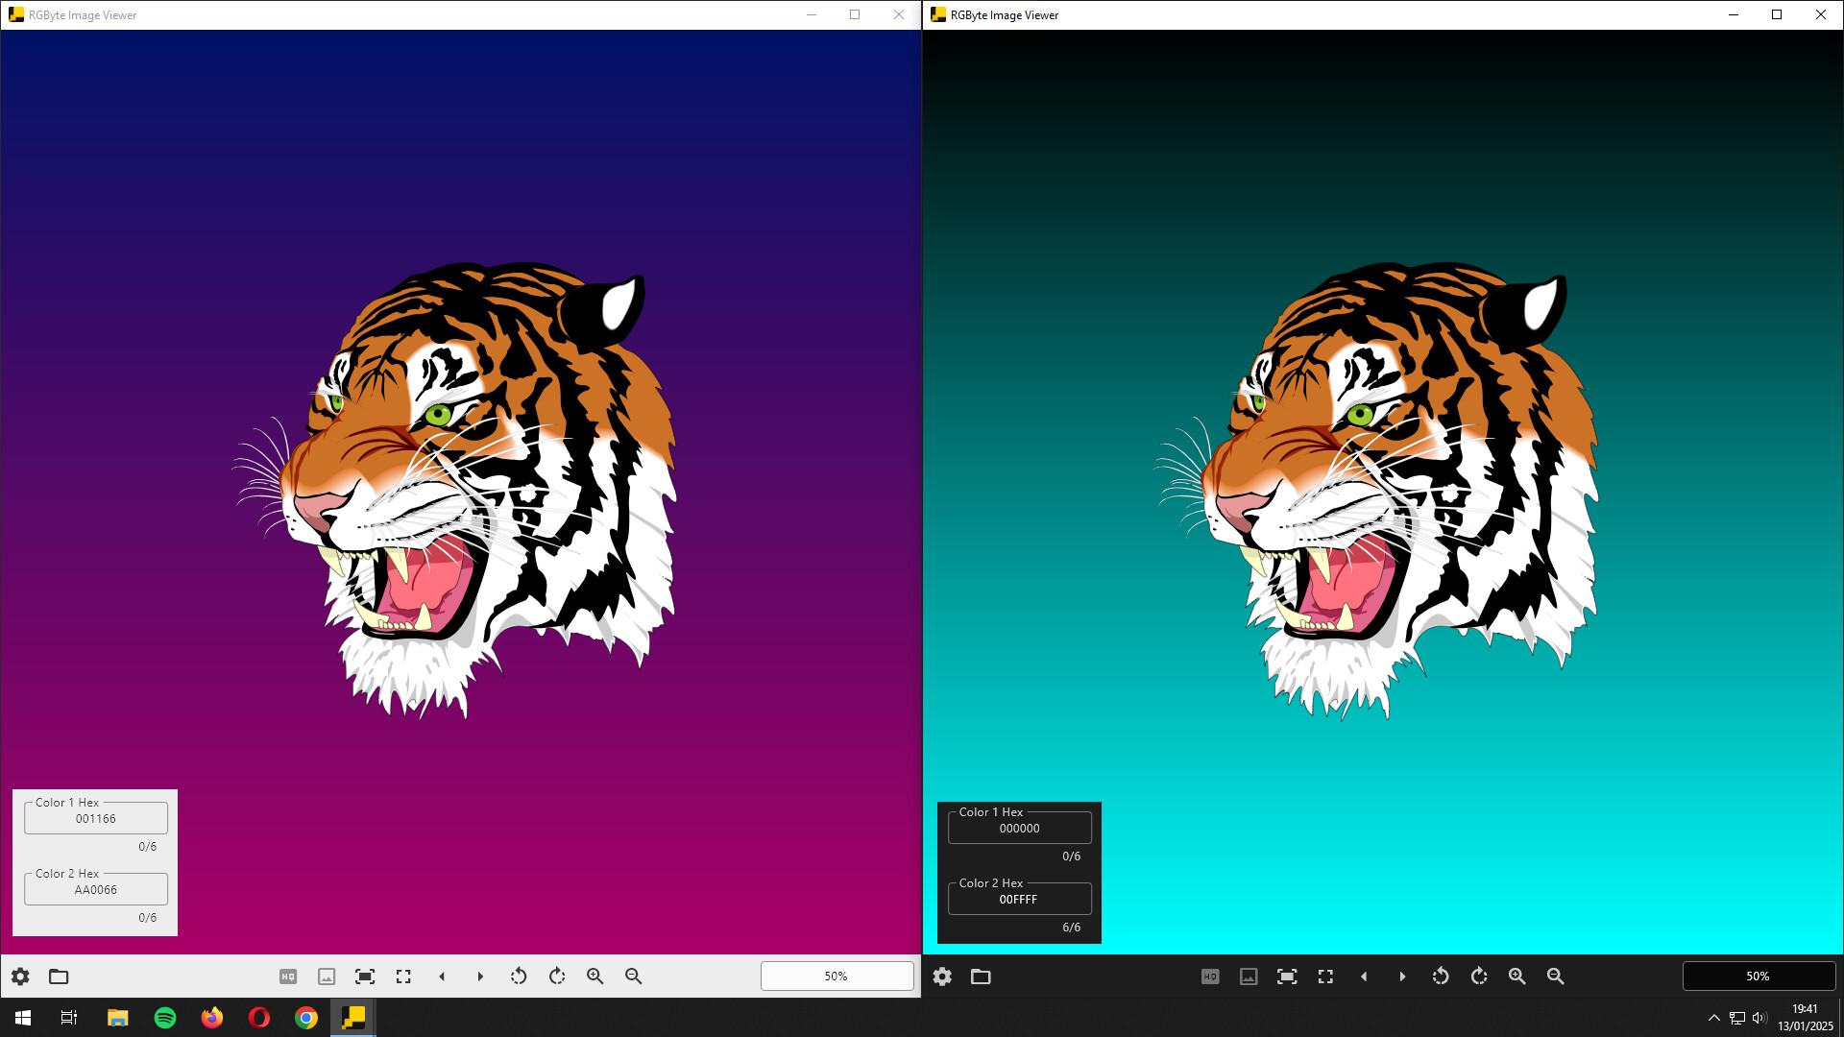Open the Windows Start menu
Image resolution: width=1844 pixels, height=1037 pixels.
tap(20, 1017)
